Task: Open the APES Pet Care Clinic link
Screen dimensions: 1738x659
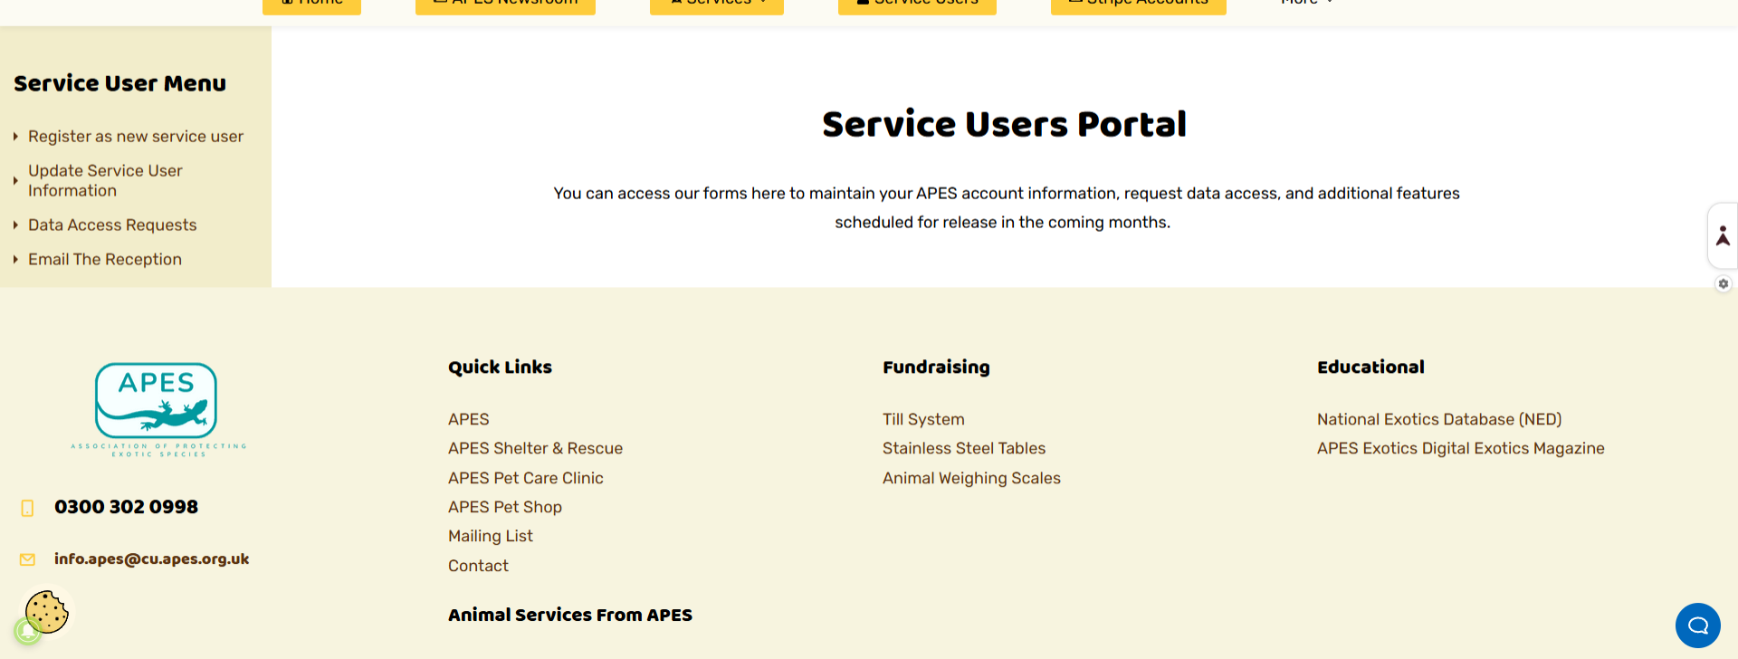Action: (525, 478)
